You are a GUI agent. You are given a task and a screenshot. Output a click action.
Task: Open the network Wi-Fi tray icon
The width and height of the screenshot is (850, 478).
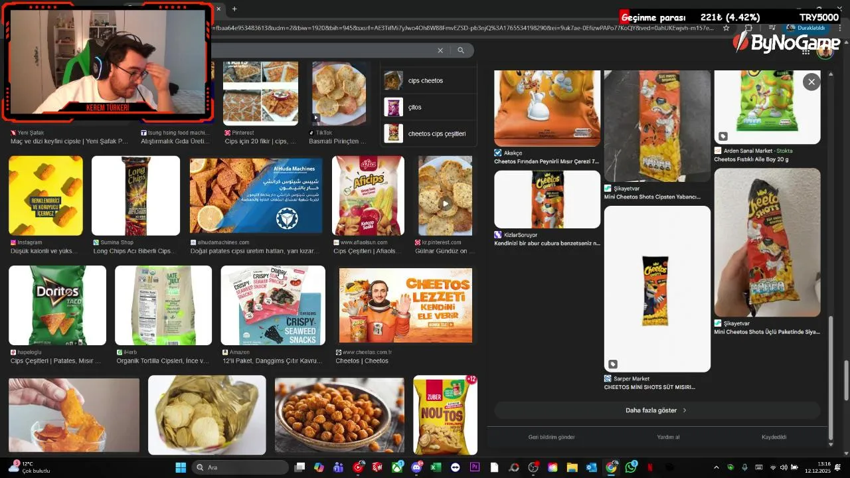click(772, 467)
